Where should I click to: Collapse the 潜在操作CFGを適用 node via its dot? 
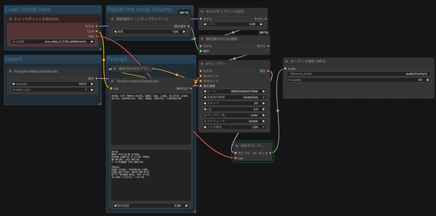point(202,39)
